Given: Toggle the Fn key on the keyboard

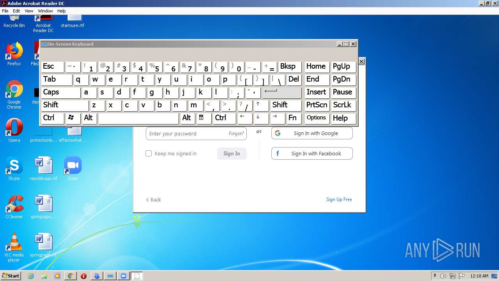Looking at the screenshot, I should tap(294, 118).
